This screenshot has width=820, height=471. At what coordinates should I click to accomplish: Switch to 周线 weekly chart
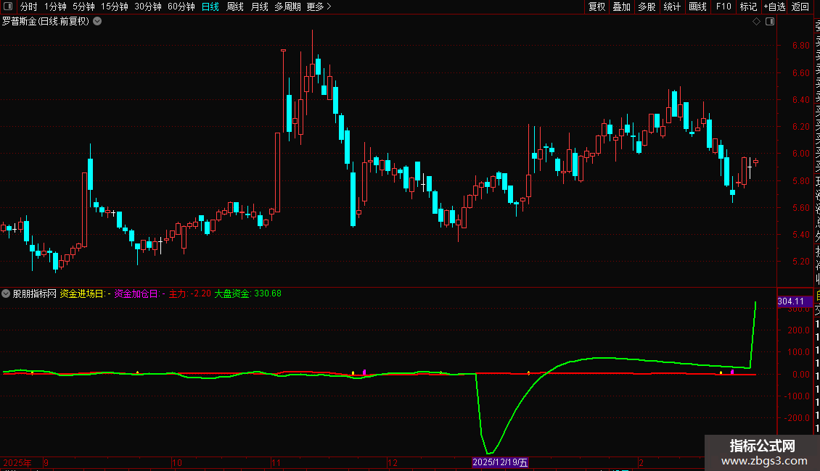[235, 7]
